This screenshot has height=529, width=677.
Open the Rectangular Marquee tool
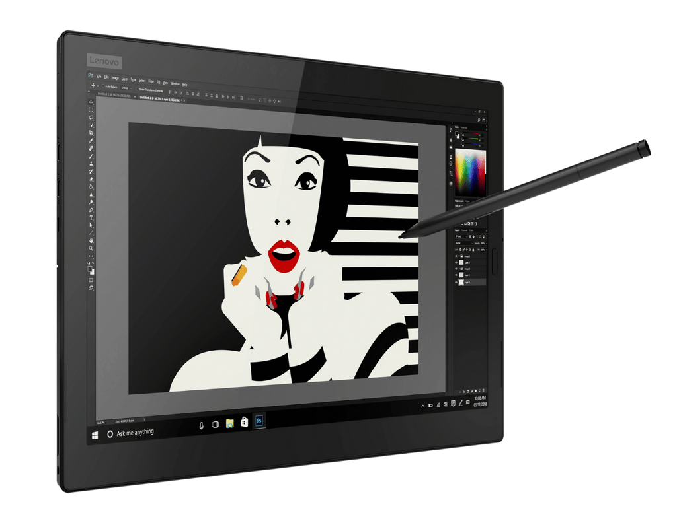[89, 110]
